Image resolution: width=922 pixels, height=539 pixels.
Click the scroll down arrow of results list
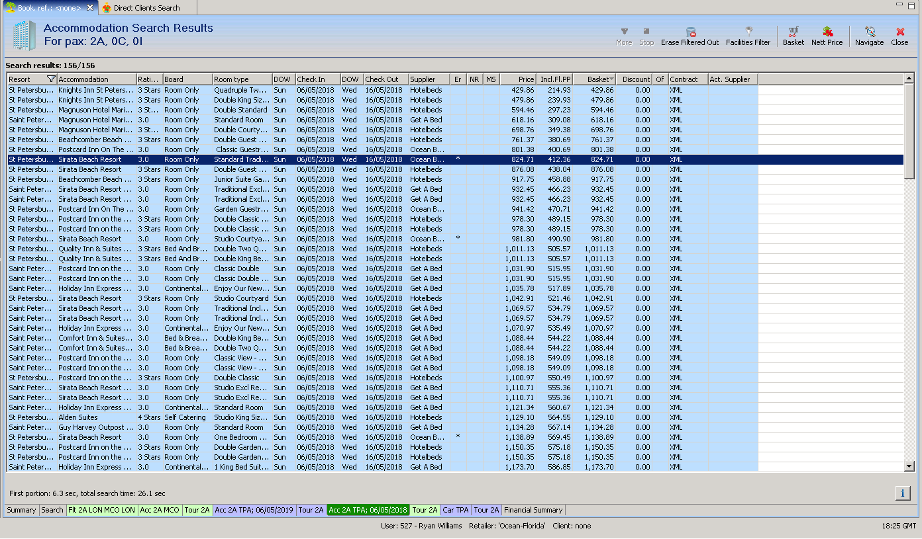tap(909, 466)
